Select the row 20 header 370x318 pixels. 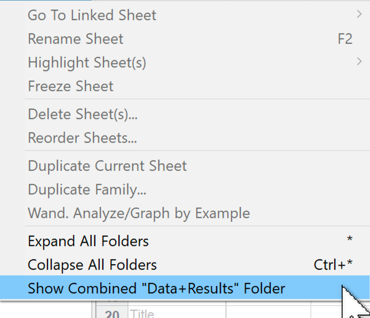pyautogui.click(x=111, y=313)
